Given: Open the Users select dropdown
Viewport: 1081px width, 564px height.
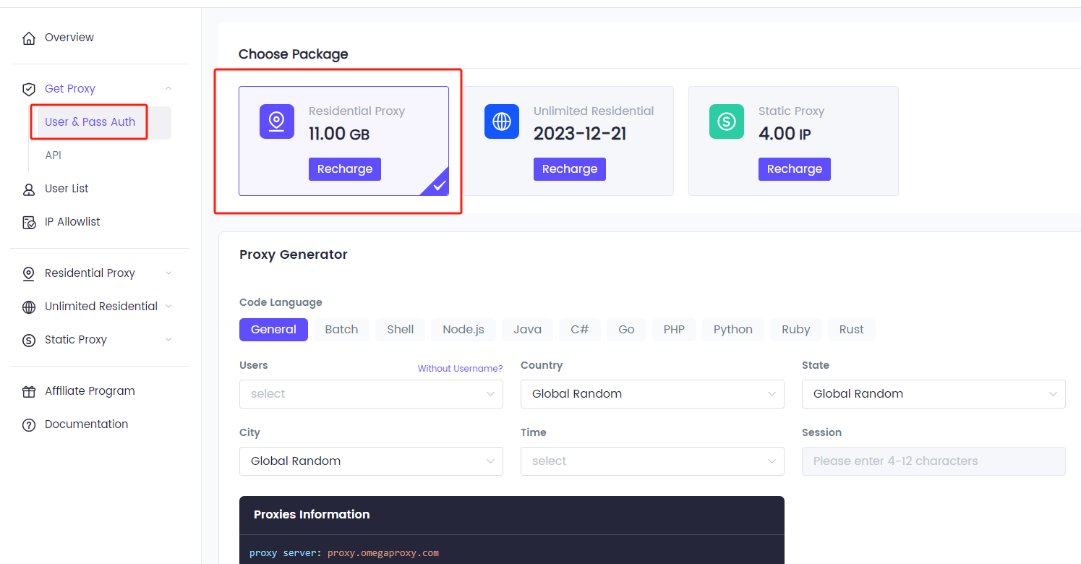Looking at the screenshot, I should [371, 394].
